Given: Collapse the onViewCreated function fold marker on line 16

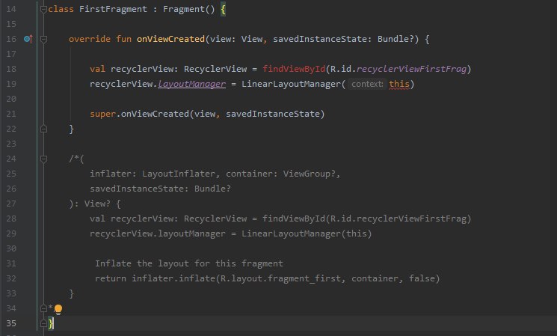Looking at the screenshot, I should [43, 39].
